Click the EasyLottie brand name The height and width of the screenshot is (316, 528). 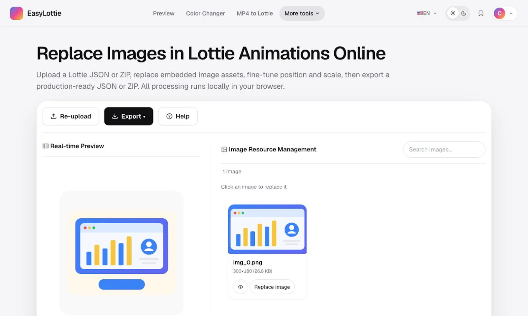(x=44, y=13)
